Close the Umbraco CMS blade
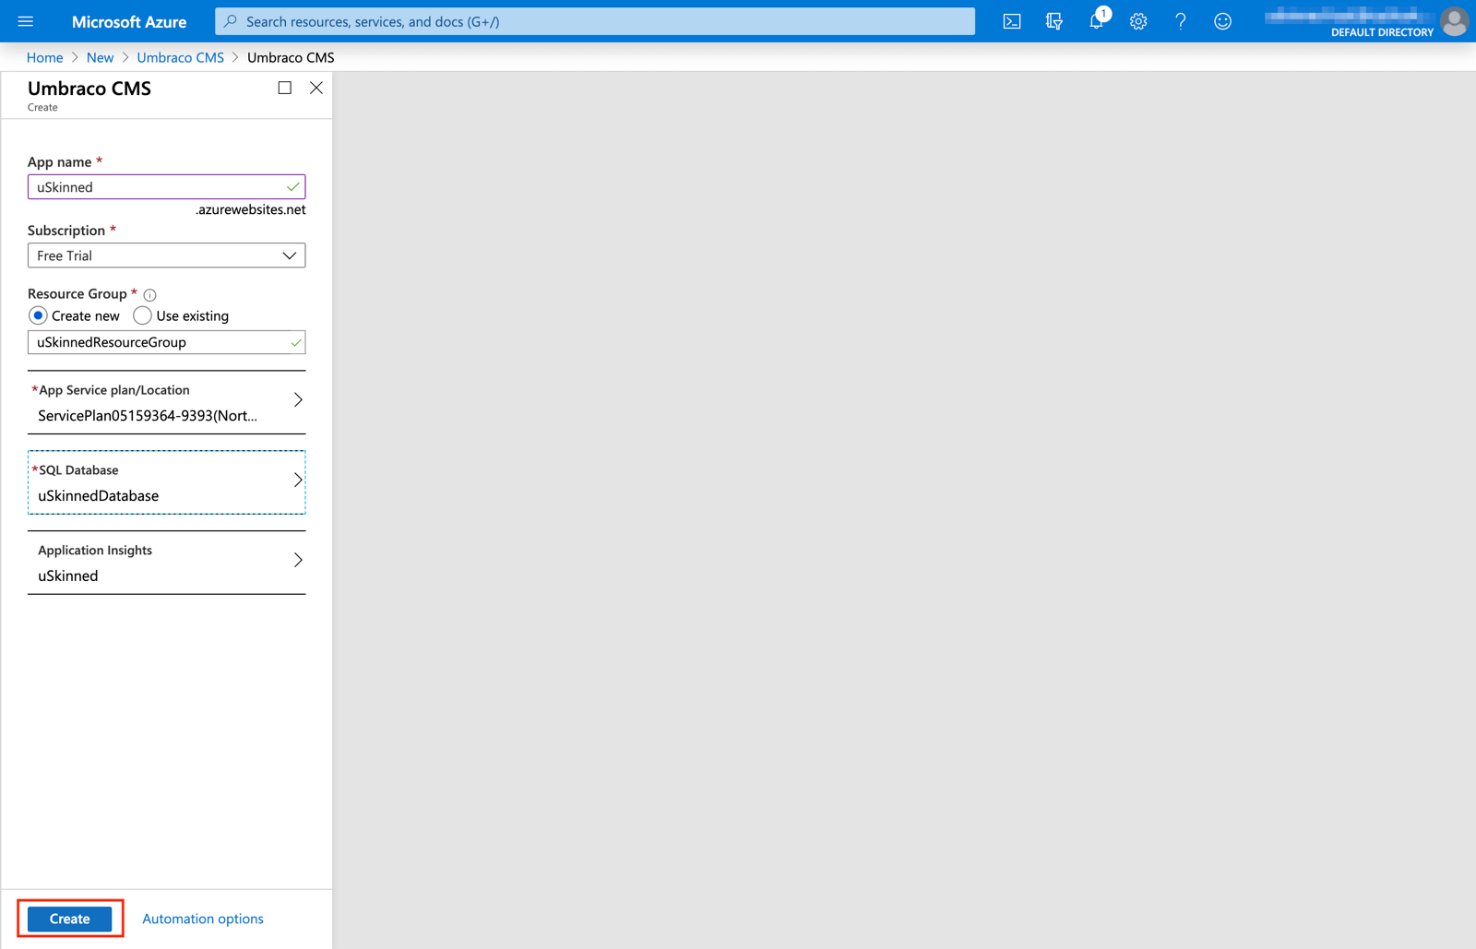The height and width of the screenshot is (949, 1476). point(316,88)
